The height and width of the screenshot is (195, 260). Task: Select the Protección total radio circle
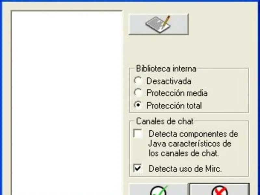(138, 105)
